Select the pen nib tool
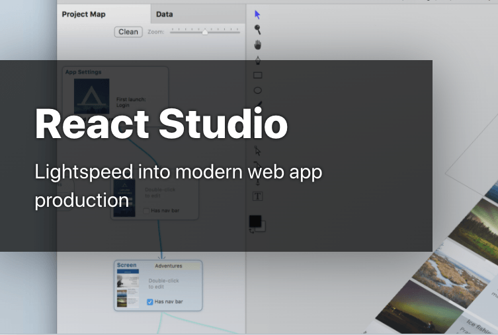The image size is (498, 335). [x=257, y=60]
